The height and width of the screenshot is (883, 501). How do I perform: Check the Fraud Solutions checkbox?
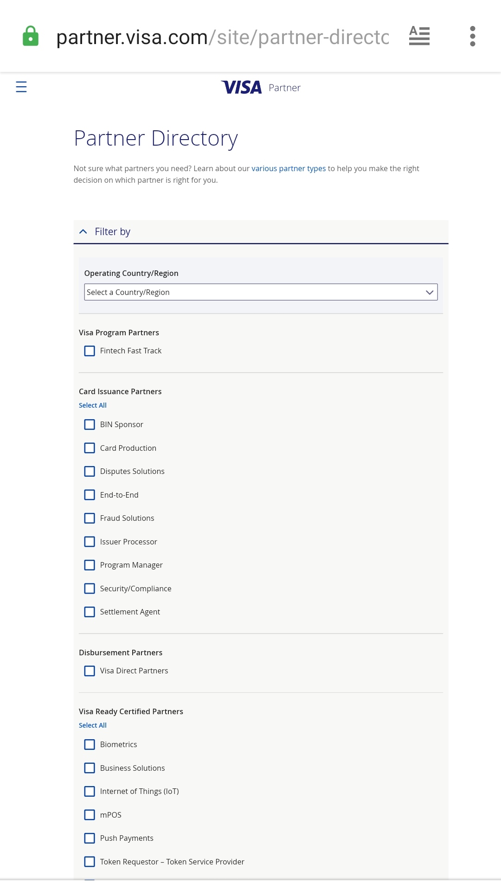90,518
